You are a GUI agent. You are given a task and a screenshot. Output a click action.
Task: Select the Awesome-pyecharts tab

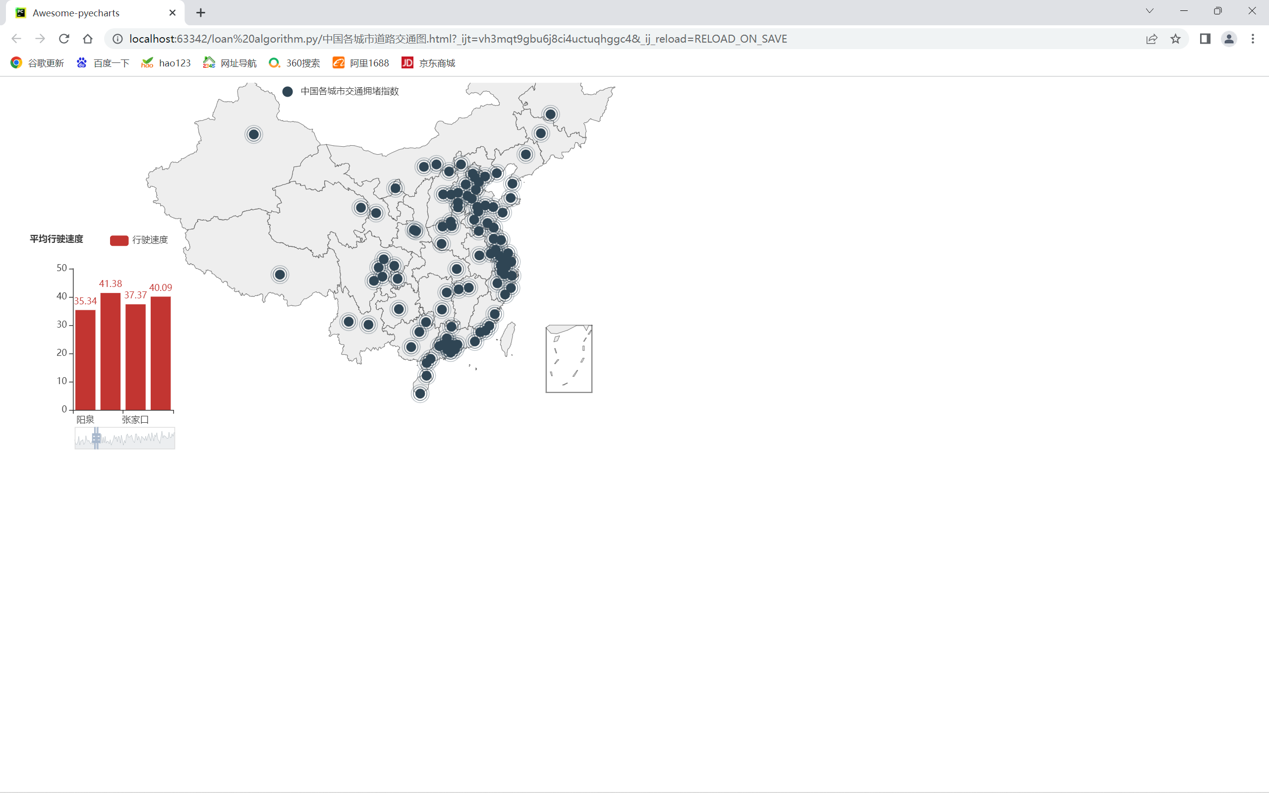[76, 12]
